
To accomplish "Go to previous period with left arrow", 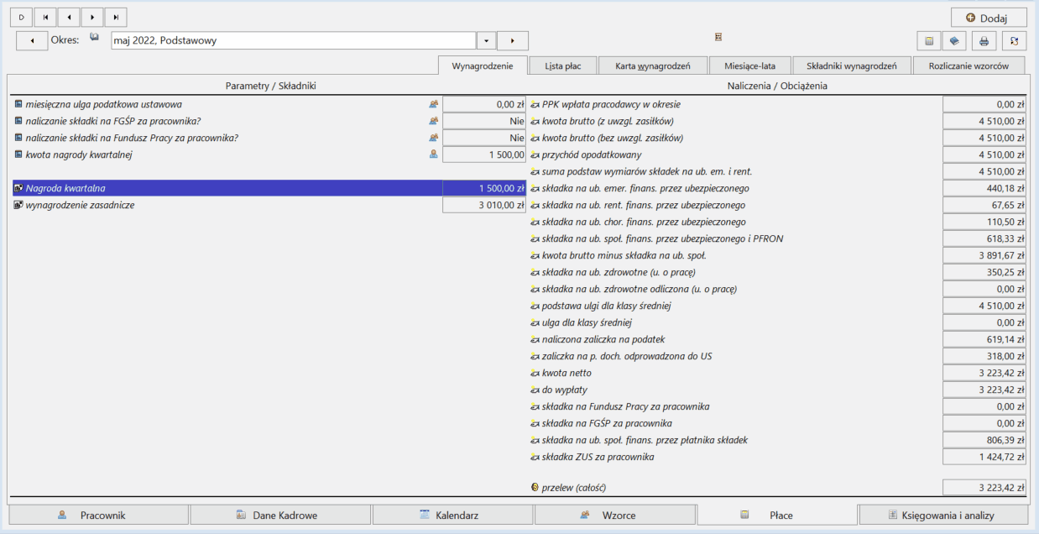I will (32, 40).
